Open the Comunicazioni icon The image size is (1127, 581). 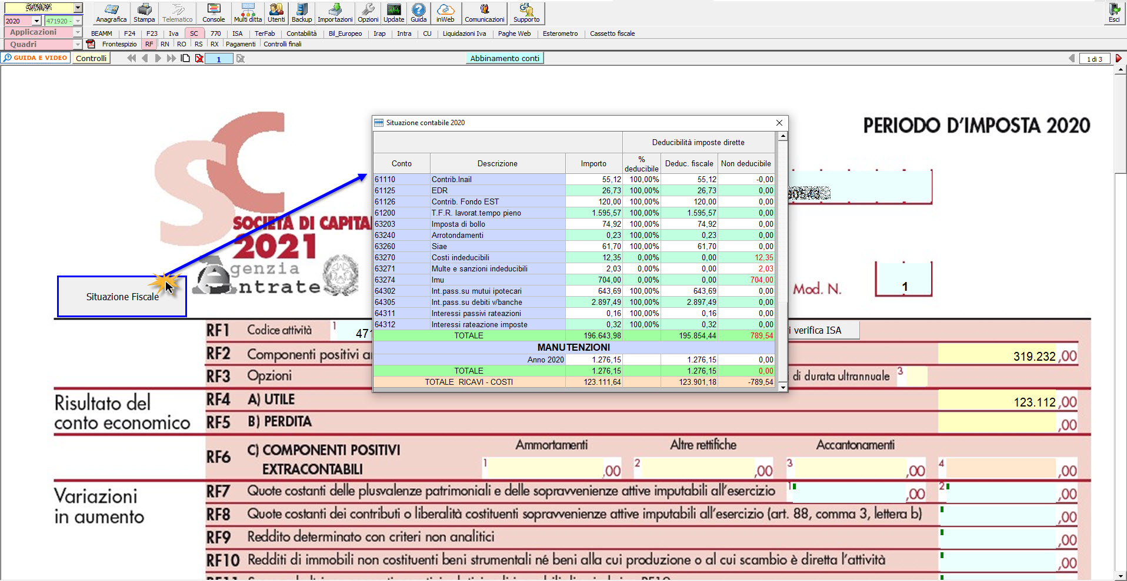[x=485, y=13]
